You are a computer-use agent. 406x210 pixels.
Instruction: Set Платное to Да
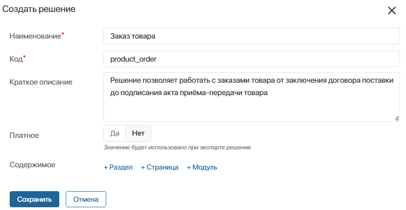(x=114, y=133)
